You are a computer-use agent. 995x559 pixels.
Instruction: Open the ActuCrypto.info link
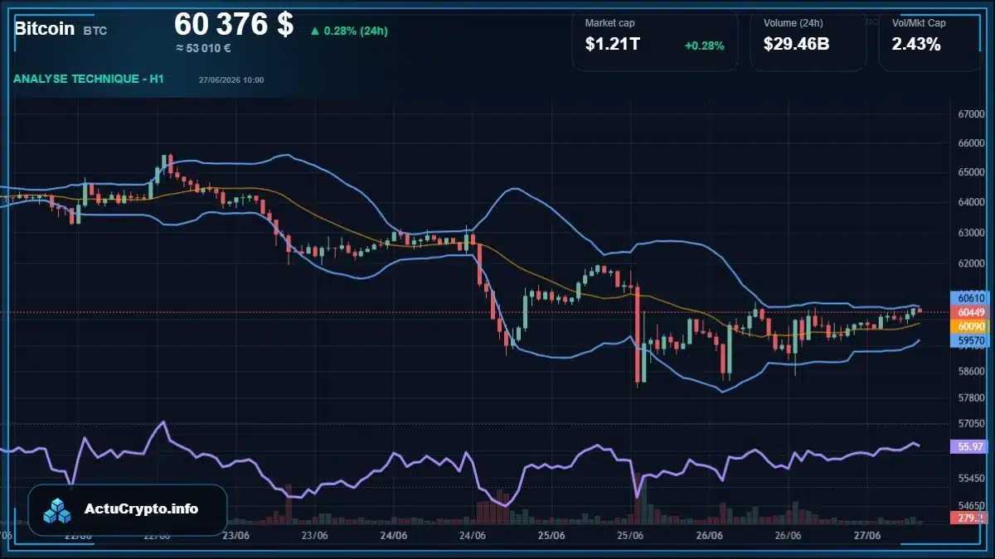point(142,509)
